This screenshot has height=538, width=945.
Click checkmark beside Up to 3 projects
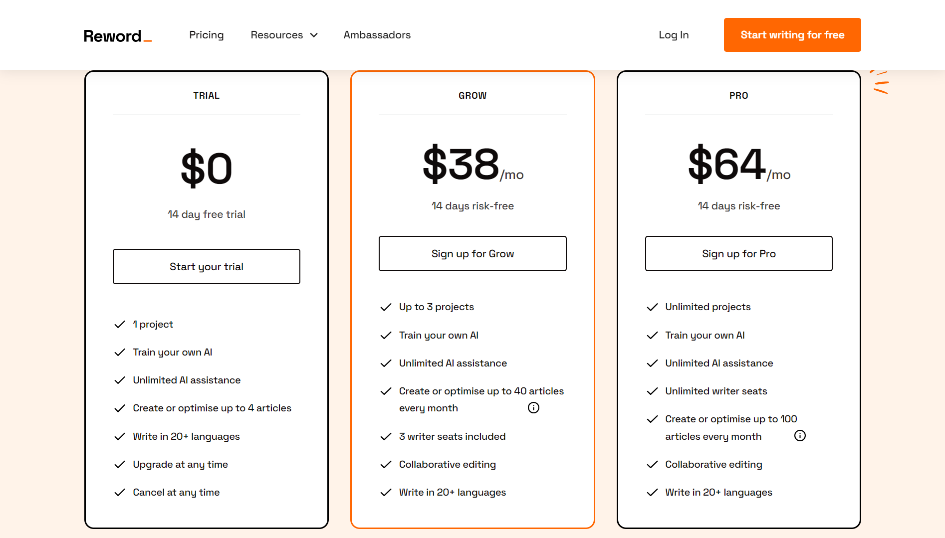(x=386, y=307)
